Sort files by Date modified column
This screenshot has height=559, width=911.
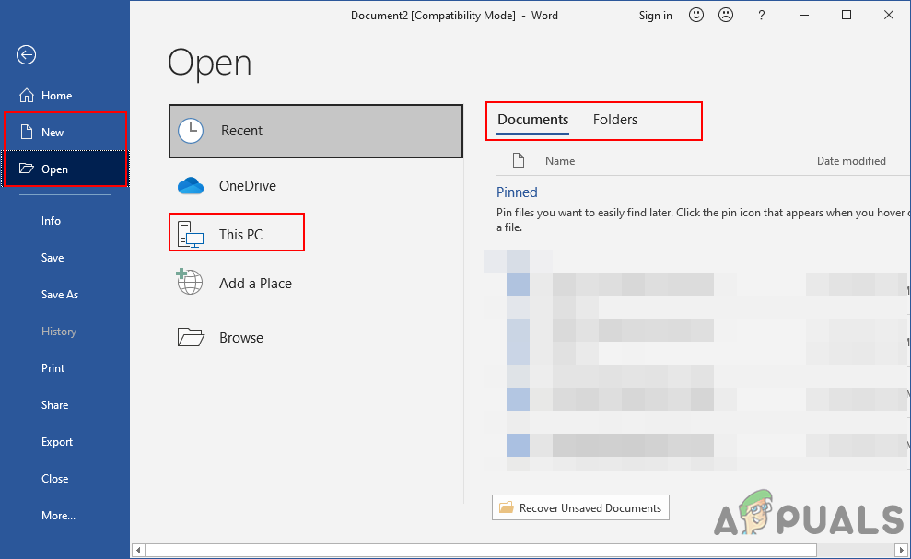pyautogui.click(x=850, y=161)
